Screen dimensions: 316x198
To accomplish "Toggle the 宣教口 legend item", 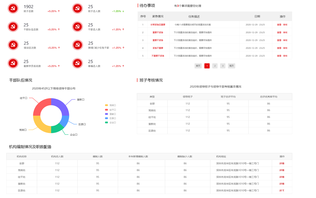I will (x=111, y=114).
